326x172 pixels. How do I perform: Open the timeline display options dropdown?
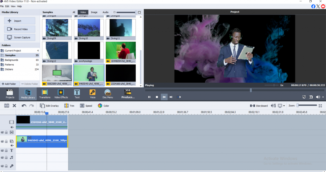click(x=284, y=106)
